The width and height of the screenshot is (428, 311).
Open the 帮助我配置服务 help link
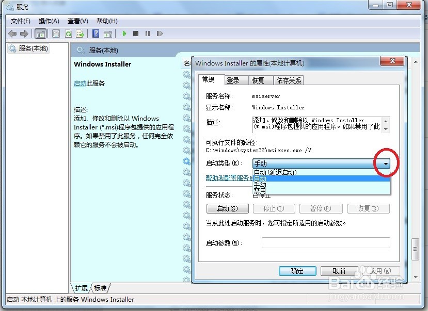coord(229,178)
